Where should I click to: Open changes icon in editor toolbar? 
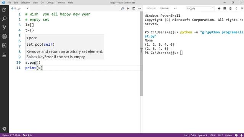(x=122, y=8)
